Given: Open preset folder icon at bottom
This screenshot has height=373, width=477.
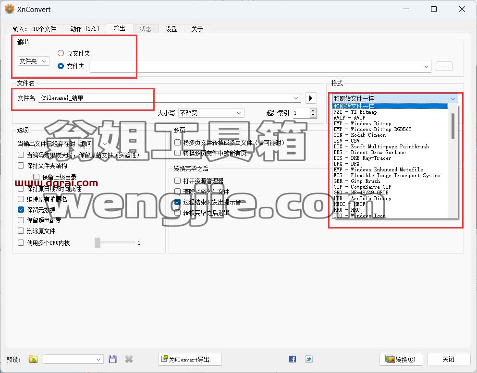Looking at the screenshot, I should (x=33, y=359).
